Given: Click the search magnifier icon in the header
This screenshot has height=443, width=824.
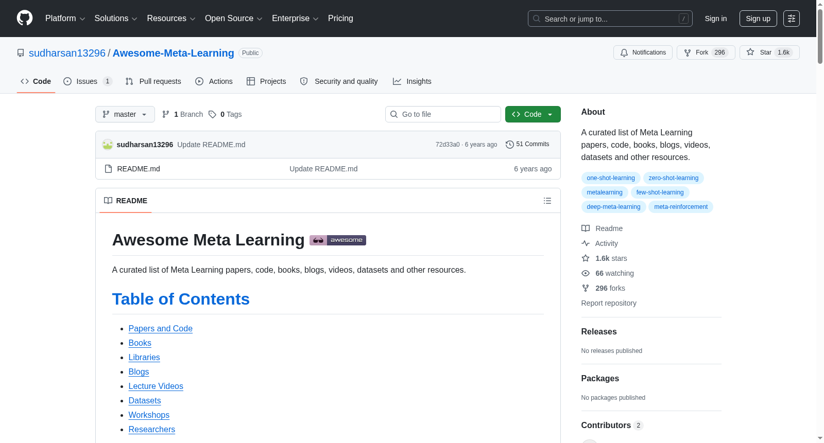Looking at the screenshot, I should (537, 19).
